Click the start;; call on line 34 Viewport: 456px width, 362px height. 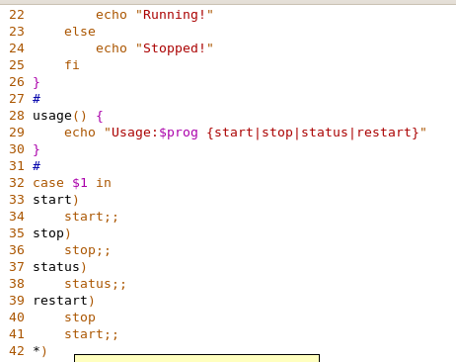click(x=91, y=217)
